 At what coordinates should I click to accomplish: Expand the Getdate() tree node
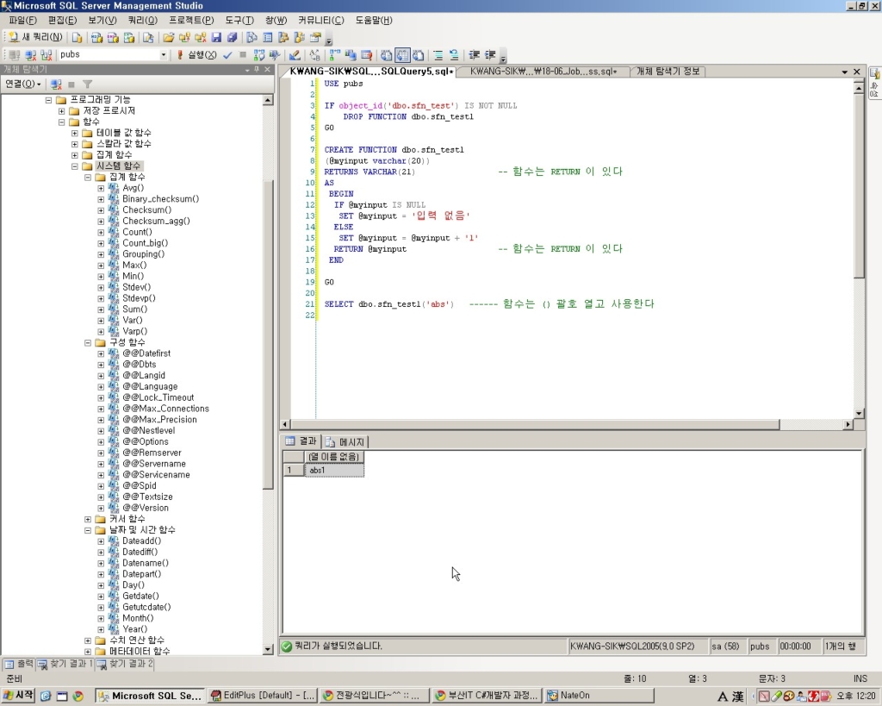point(101,597)
